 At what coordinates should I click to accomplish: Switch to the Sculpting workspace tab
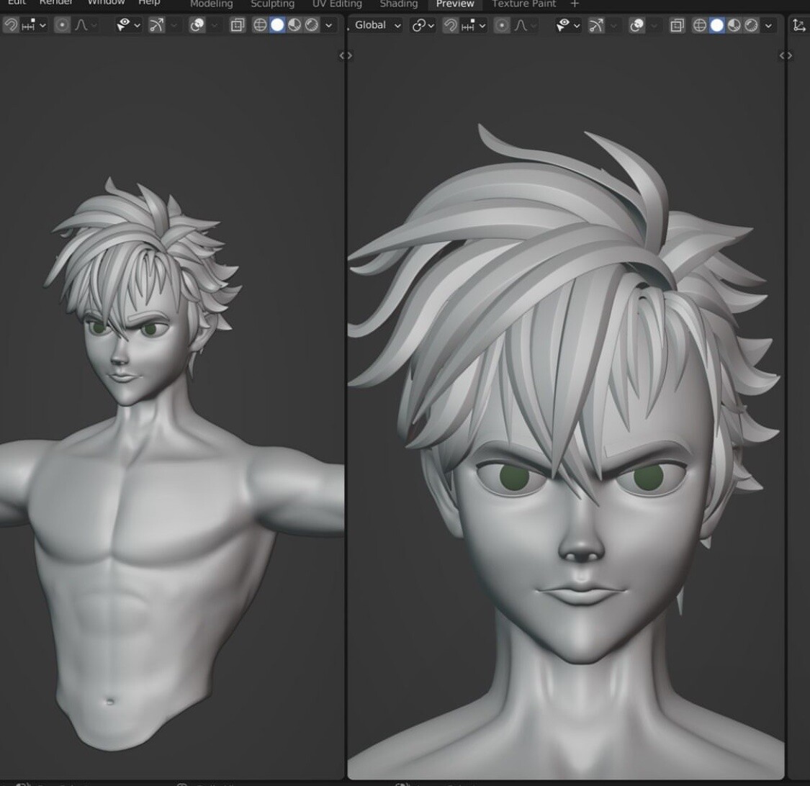coord(272,4)
